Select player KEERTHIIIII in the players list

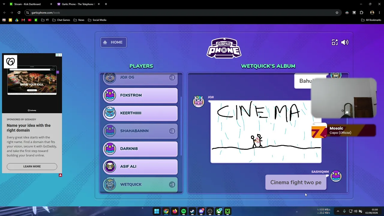click(x=140, y=113)
